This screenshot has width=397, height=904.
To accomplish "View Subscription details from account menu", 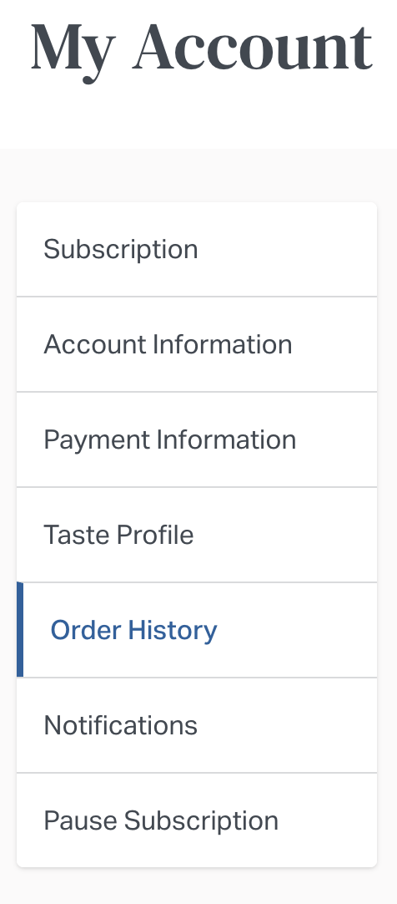I will tap(197, 249).
